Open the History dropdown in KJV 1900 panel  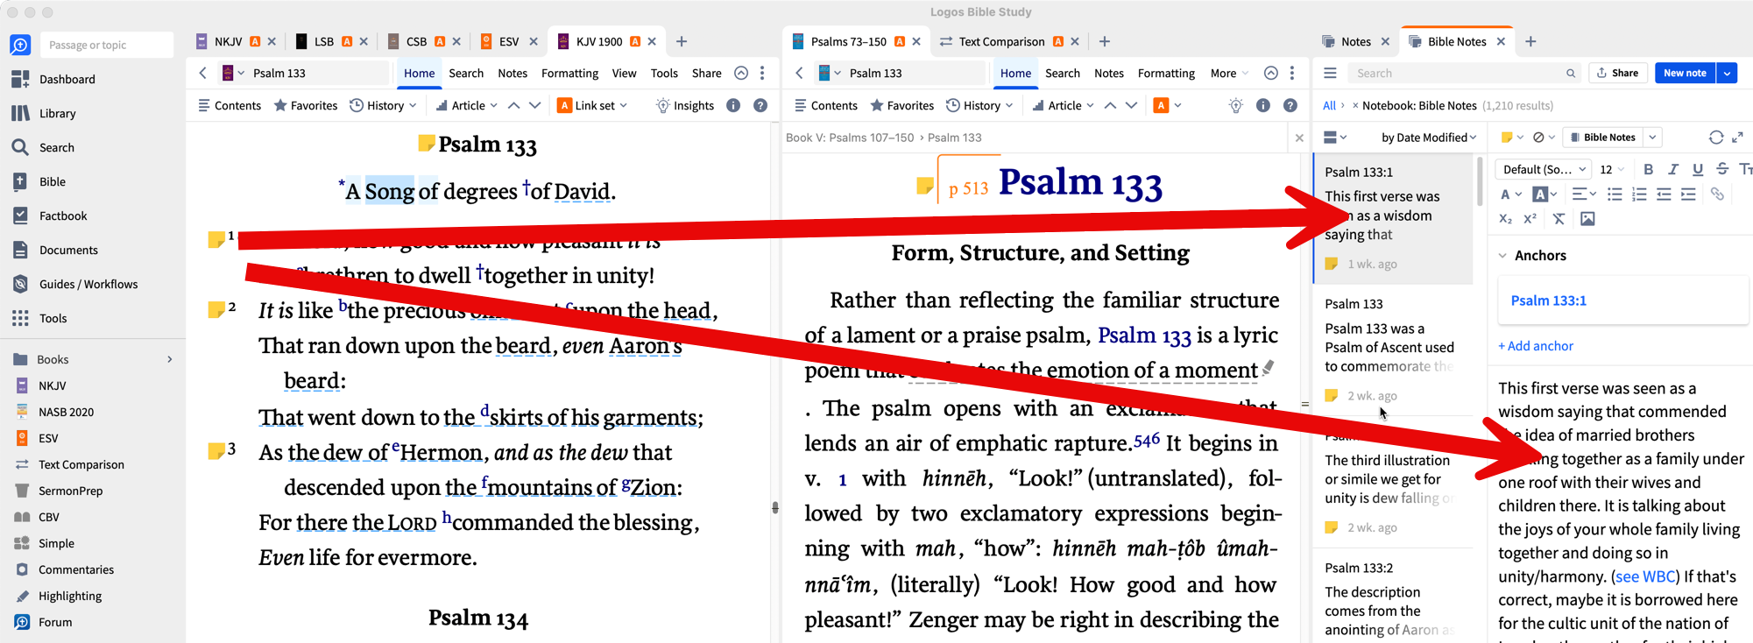(x=383, y=106)
